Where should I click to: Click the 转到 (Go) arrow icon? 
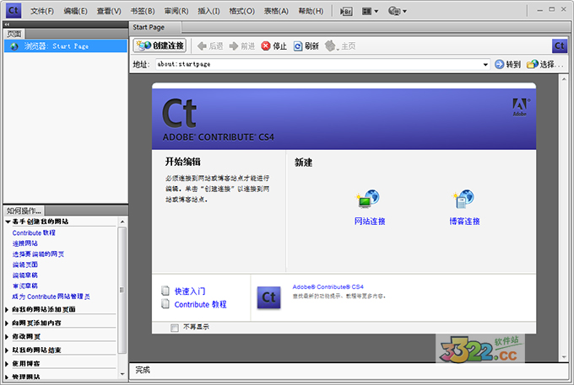499,64
